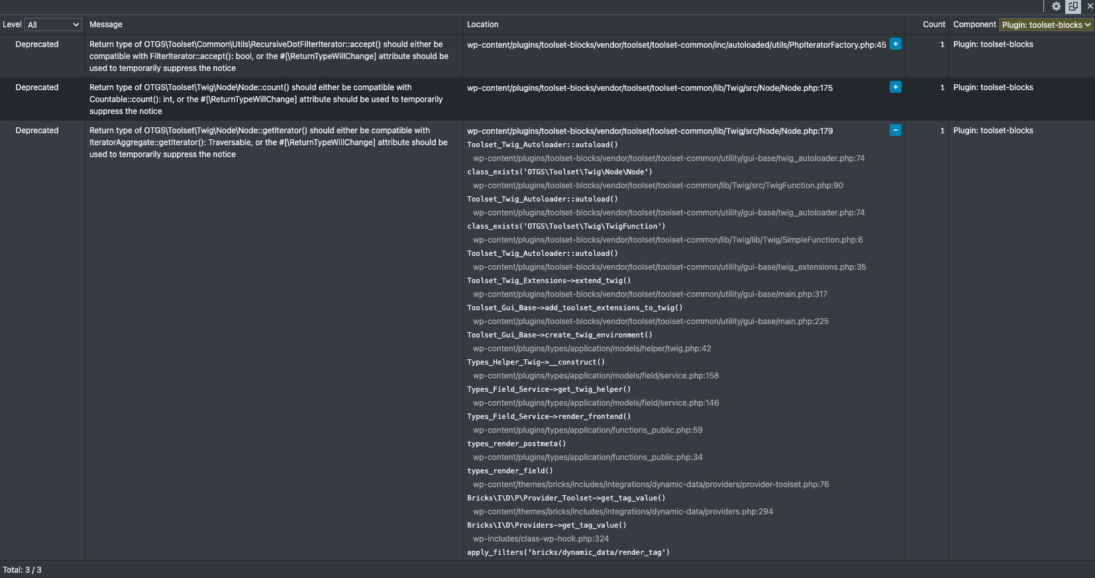Open provider-toolset.php:76 trace link
Viewport: 1095px width, 578px height.
tap(651, 485)
